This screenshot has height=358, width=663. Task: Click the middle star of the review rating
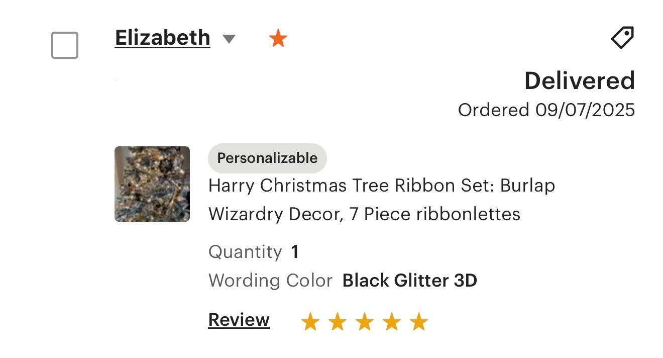coord(364,321)
